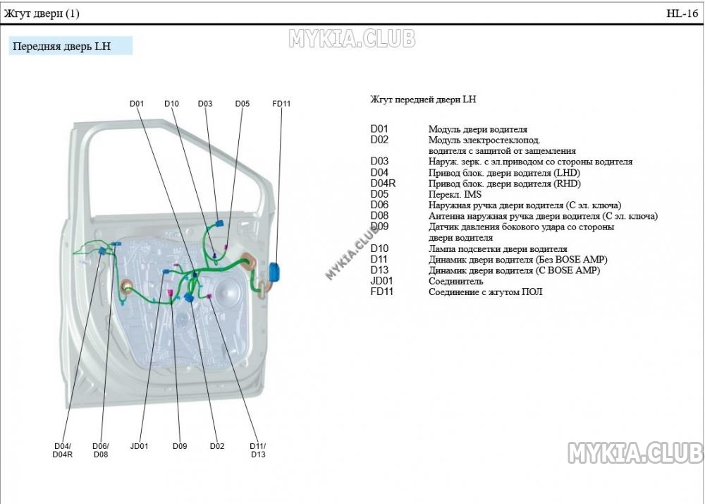The image size is (705, 504).
Task: Click the D06/D08 callout below the door
Action: (x=101, y=450)
